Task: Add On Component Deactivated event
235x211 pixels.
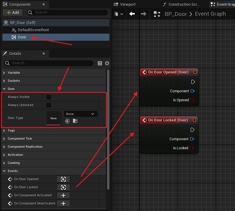Action: (x=63, y=204)
